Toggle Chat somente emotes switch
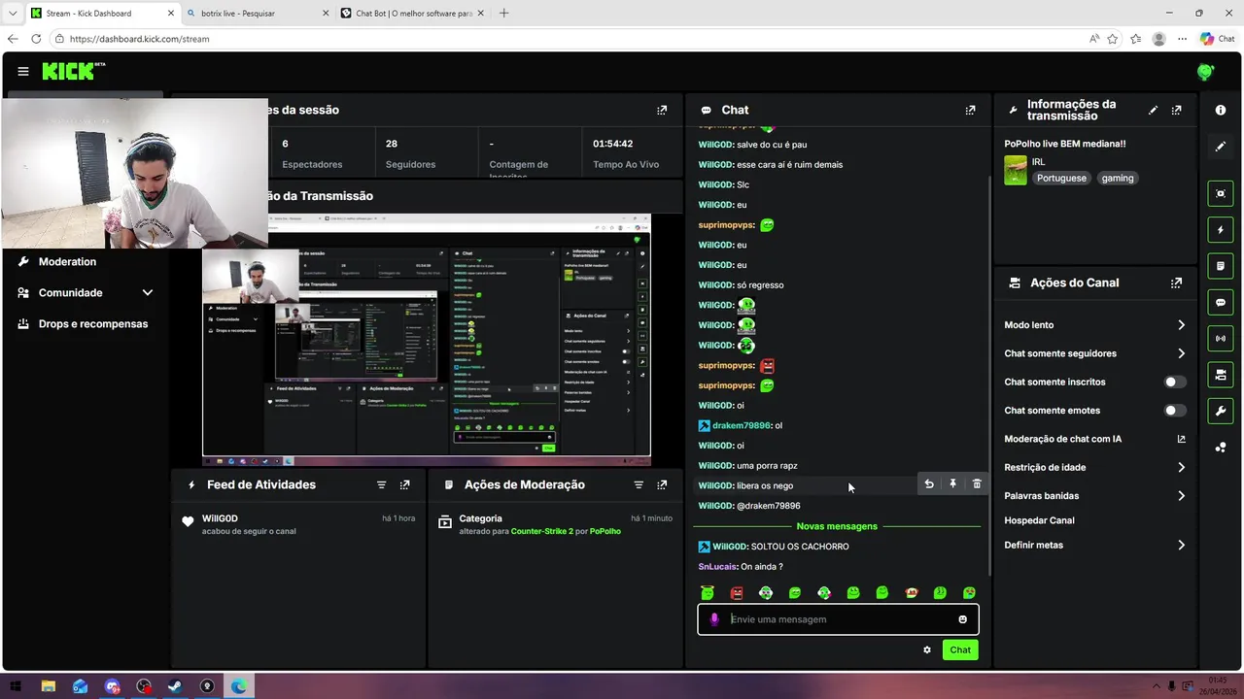Image resolution: width=1244 pixels, height=699 pixels. click(x=1176, y=411)
